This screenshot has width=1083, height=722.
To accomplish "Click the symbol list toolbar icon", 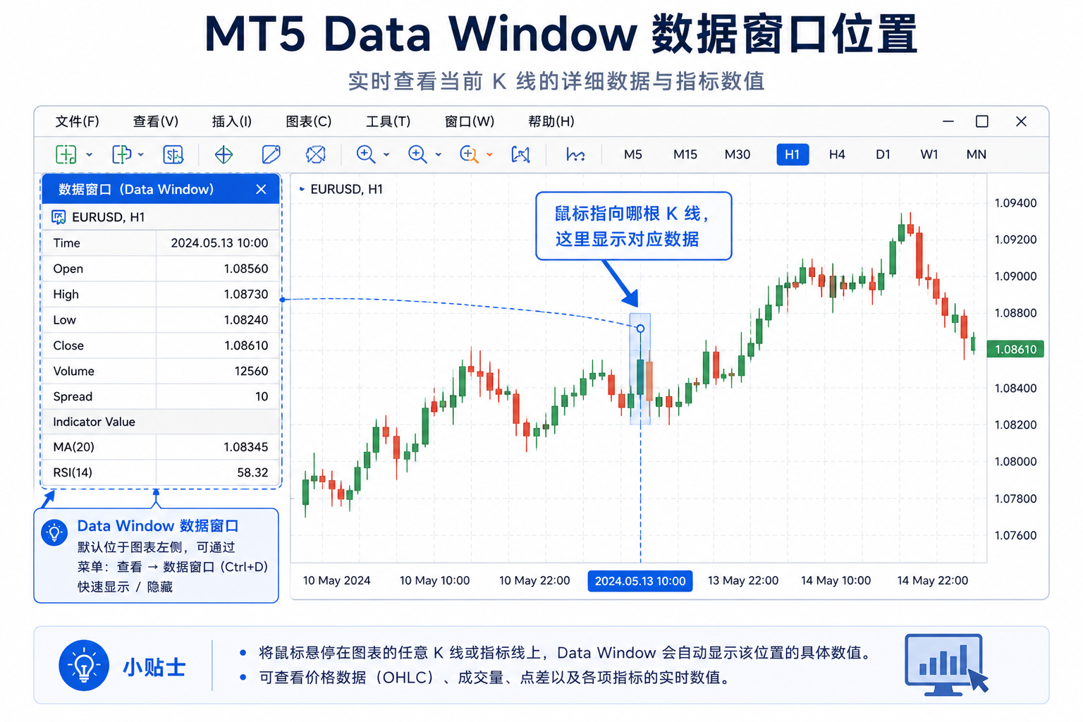I will 173,154.
